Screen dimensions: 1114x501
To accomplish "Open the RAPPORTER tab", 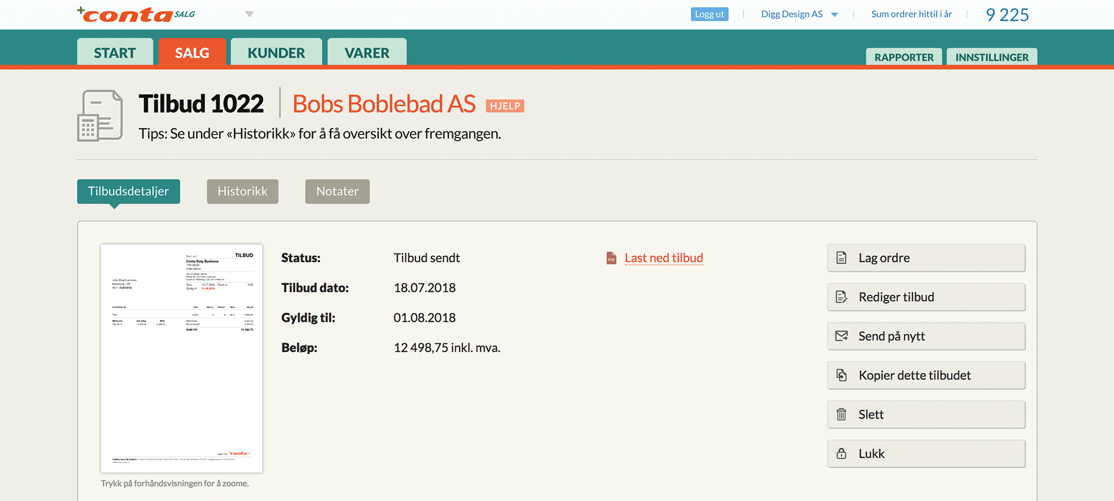I will 904,57.
